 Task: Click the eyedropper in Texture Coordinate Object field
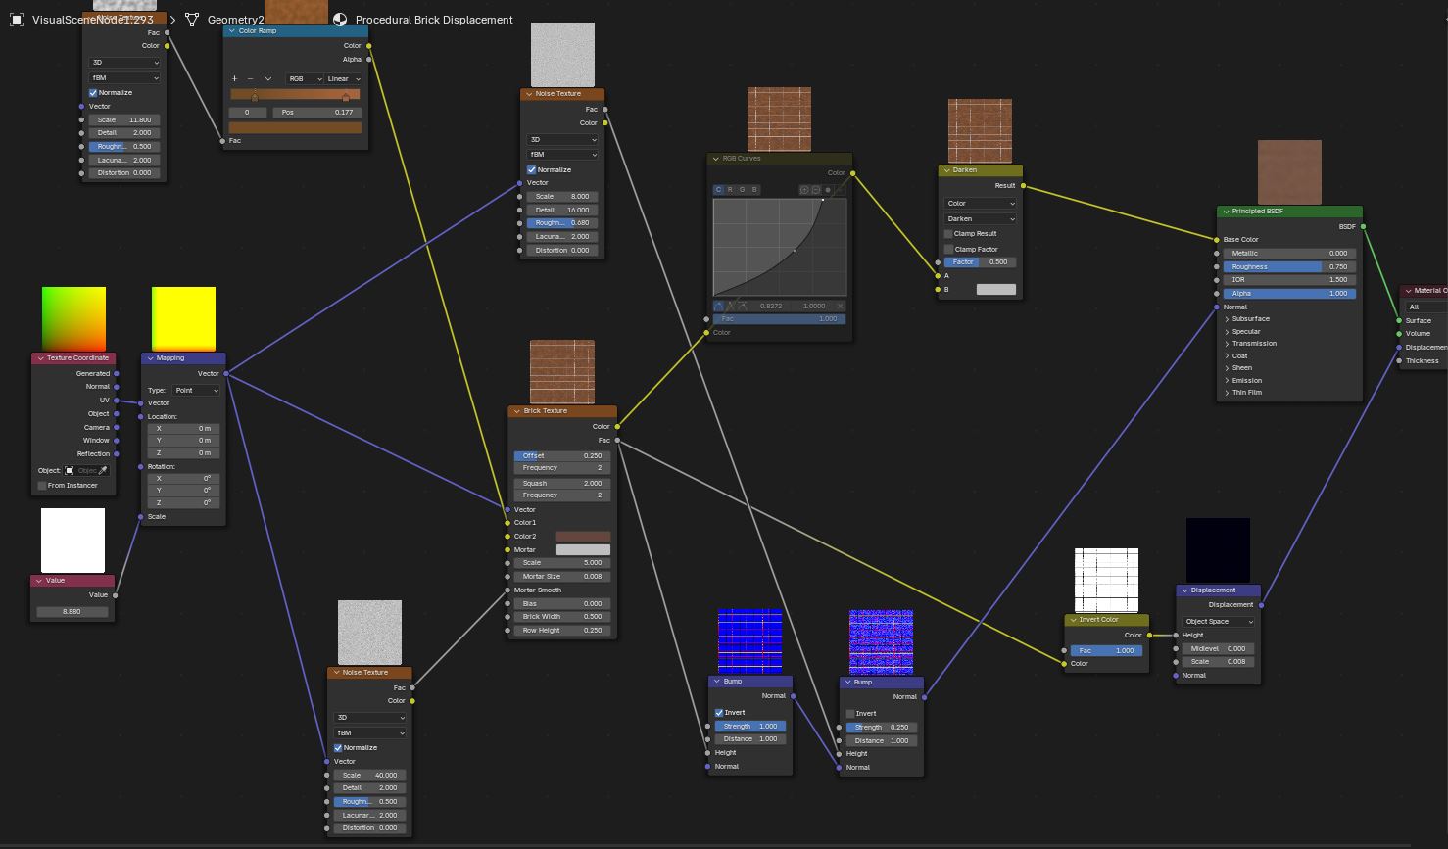click(103, 471)
